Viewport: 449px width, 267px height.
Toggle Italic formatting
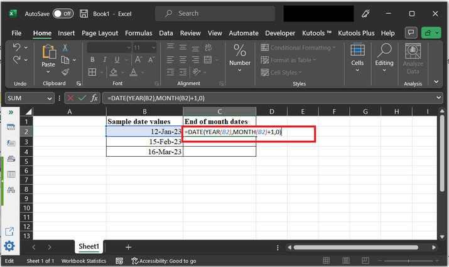pos(105,60)
